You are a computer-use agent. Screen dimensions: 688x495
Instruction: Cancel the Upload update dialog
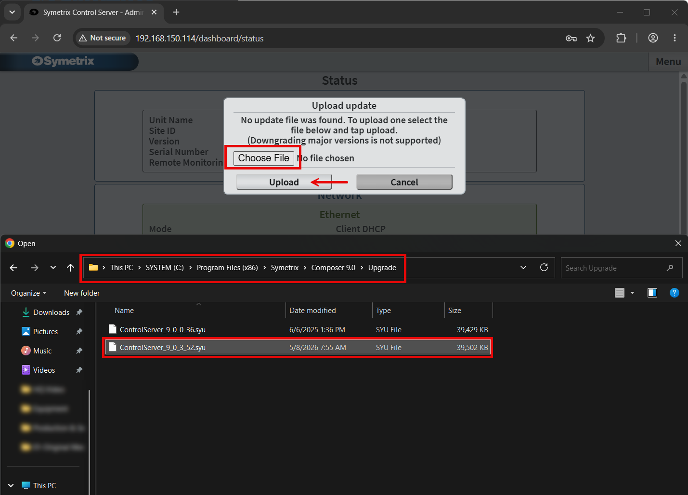[404, 182]
